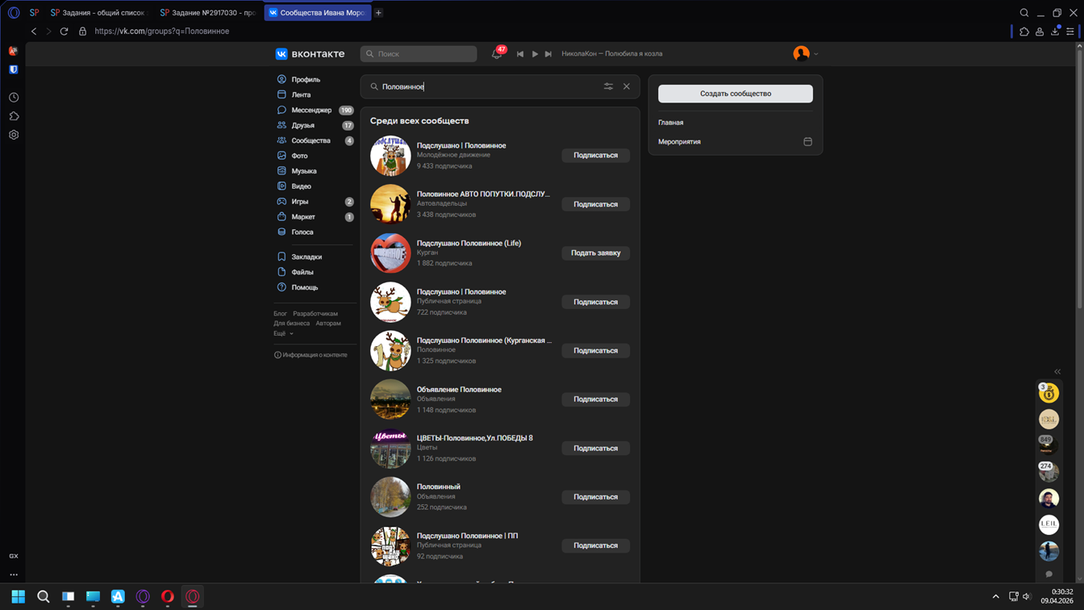The width and height of the screenshot is (1084, 610).
Task: Reload the current browser page
Action: [65, 31]
